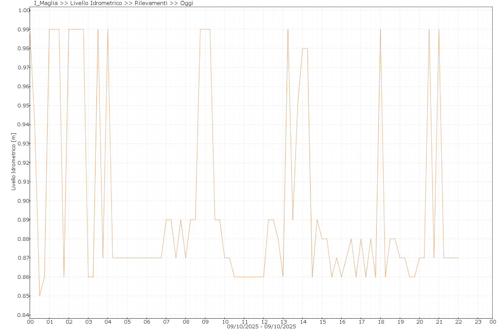Click the 0.99 plateau at hour 09
Screen dimensions: 499x330
click(x=205, y=29)
